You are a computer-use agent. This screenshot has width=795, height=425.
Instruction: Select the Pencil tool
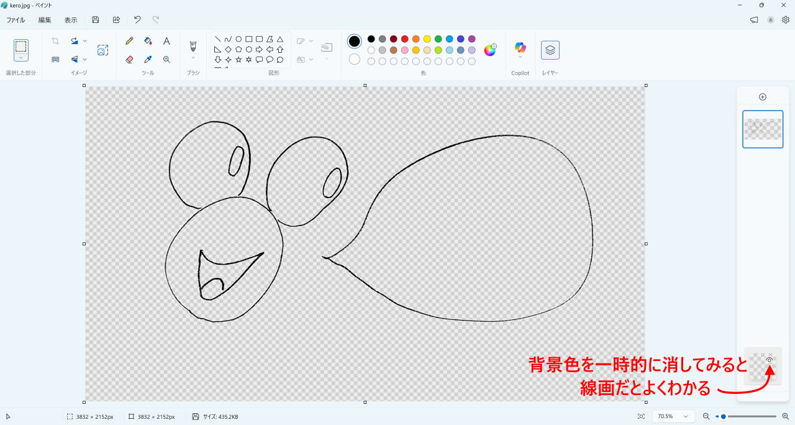129,41
